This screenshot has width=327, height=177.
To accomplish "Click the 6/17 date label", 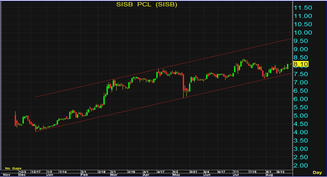I will click(x=221, y=172).
